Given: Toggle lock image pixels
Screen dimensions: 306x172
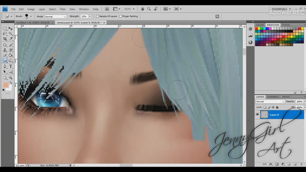Looking at the screenshot, I should [x=269, y=107].
